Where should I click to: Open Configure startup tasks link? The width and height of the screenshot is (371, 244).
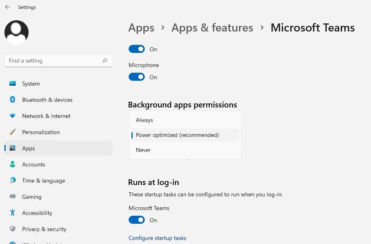click(157, 238)
